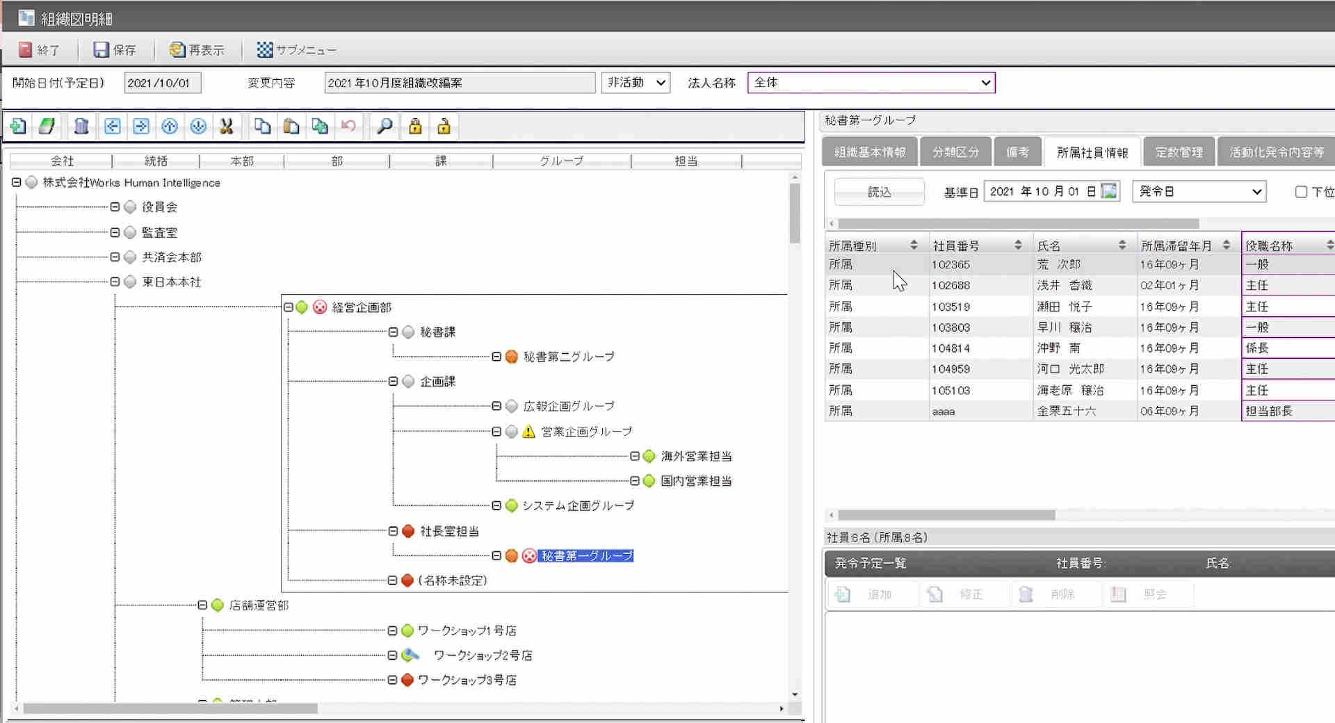The width and height of the screenshot is (1335, 723).
Task: Click the move down arrow icon
Action: point(198,126)
